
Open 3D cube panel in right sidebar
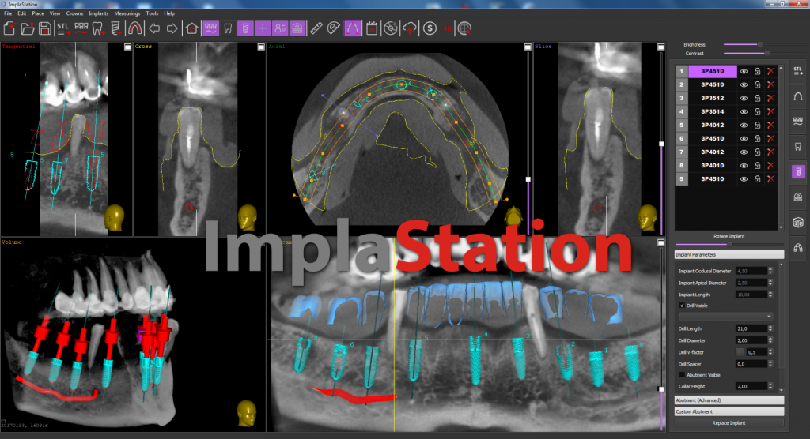797,222
